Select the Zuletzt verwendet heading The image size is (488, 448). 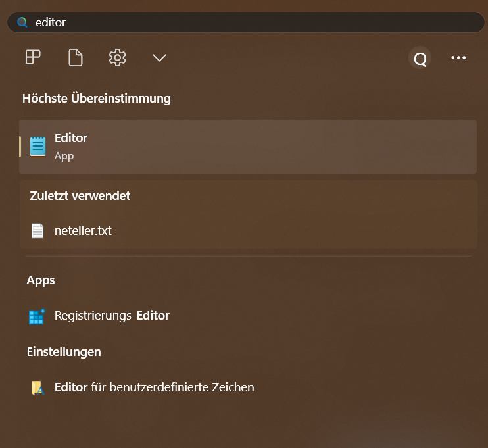tap(80, 196)
